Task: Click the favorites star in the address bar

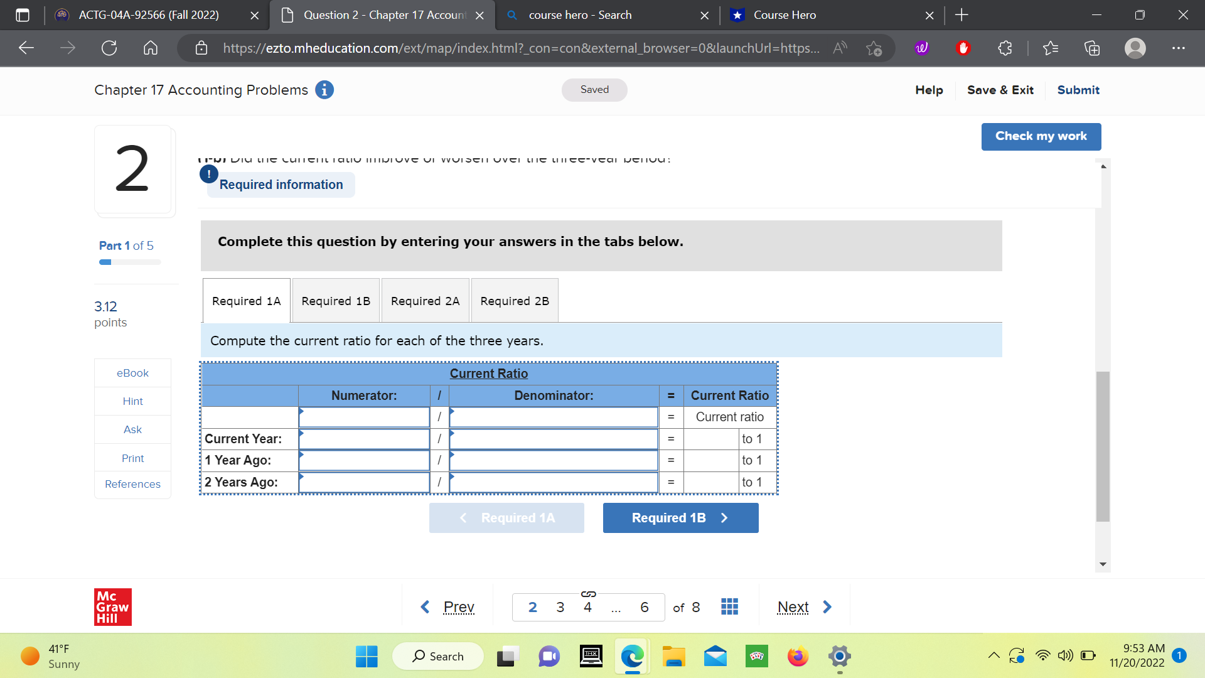Action: [x=874, y=48]
